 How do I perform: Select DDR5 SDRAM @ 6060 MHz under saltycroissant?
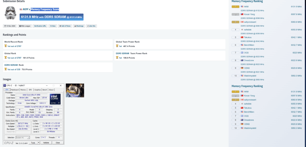pyautogui.click(x=252, y=26)
